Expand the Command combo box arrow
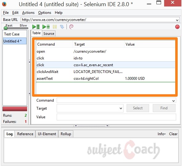 coord(173,101)
